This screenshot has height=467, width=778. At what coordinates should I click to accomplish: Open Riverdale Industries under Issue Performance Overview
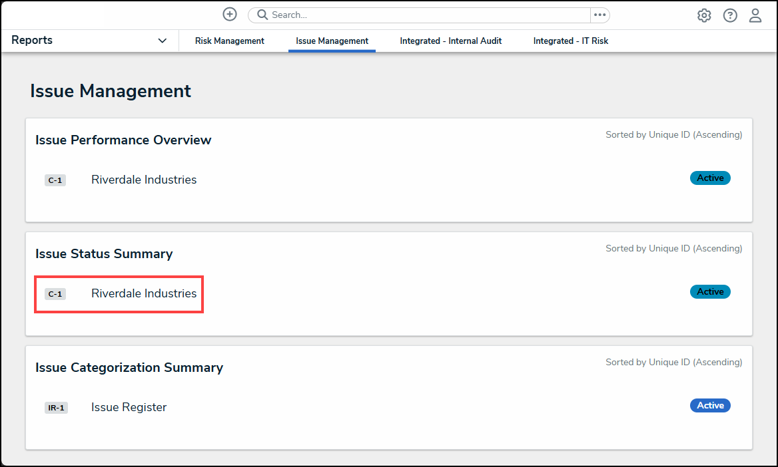(x=143, y=180)
